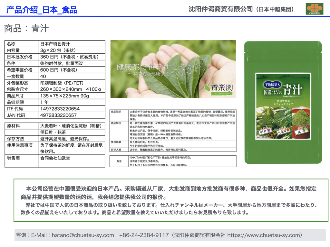Screen dimensions: 330x247
Task: Open the https://www.chuetsu-sy.com website link
Action: click(x=264, y=235)
